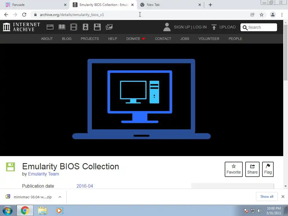The width and height of the screenshot is (288, 216).
Task: Click the Flag button
Action: pyautogui.click(x=268, y=169)
